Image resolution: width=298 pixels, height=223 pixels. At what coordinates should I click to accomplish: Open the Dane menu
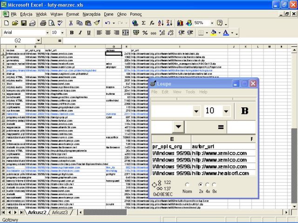click(x=108, y=14)
